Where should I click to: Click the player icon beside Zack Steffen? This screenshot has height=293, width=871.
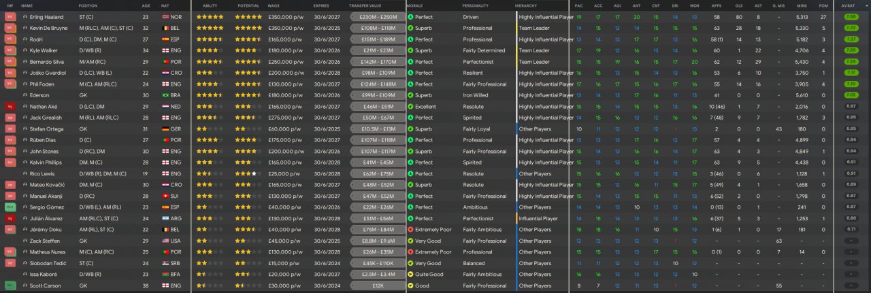25,241
